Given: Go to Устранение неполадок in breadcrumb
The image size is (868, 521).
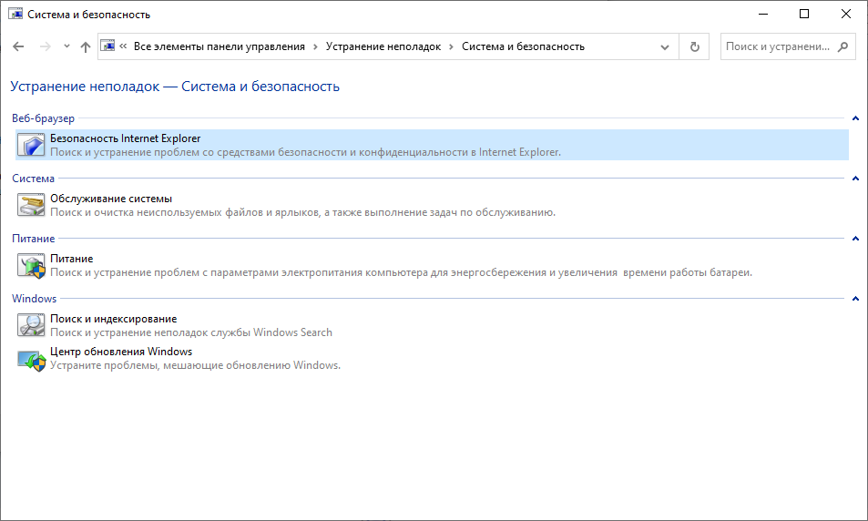Looking at the screenshot, I should pos(383,46).
